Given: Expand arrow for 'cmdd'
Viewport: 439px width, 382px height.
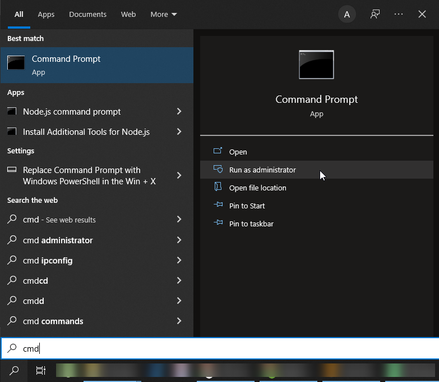Looking at the screenshot, I should coord(179,301).
